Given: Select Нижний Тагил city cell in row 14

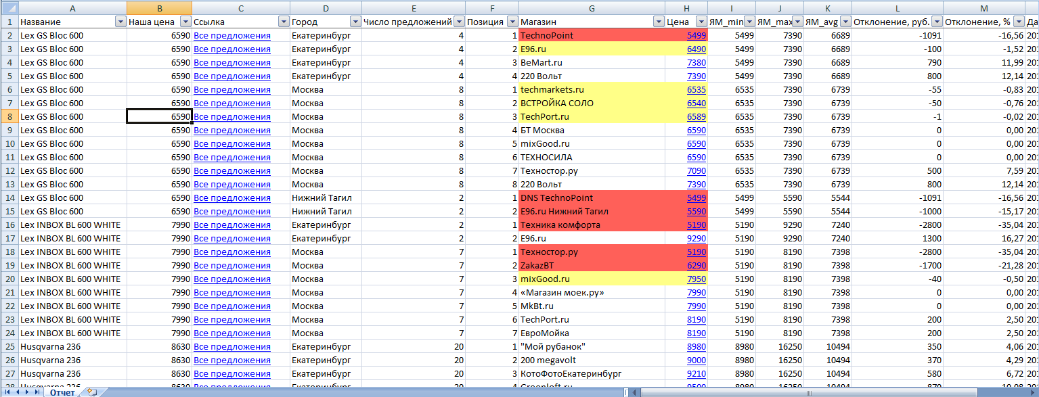Looking at the screenshot, I should coord(326,197).
